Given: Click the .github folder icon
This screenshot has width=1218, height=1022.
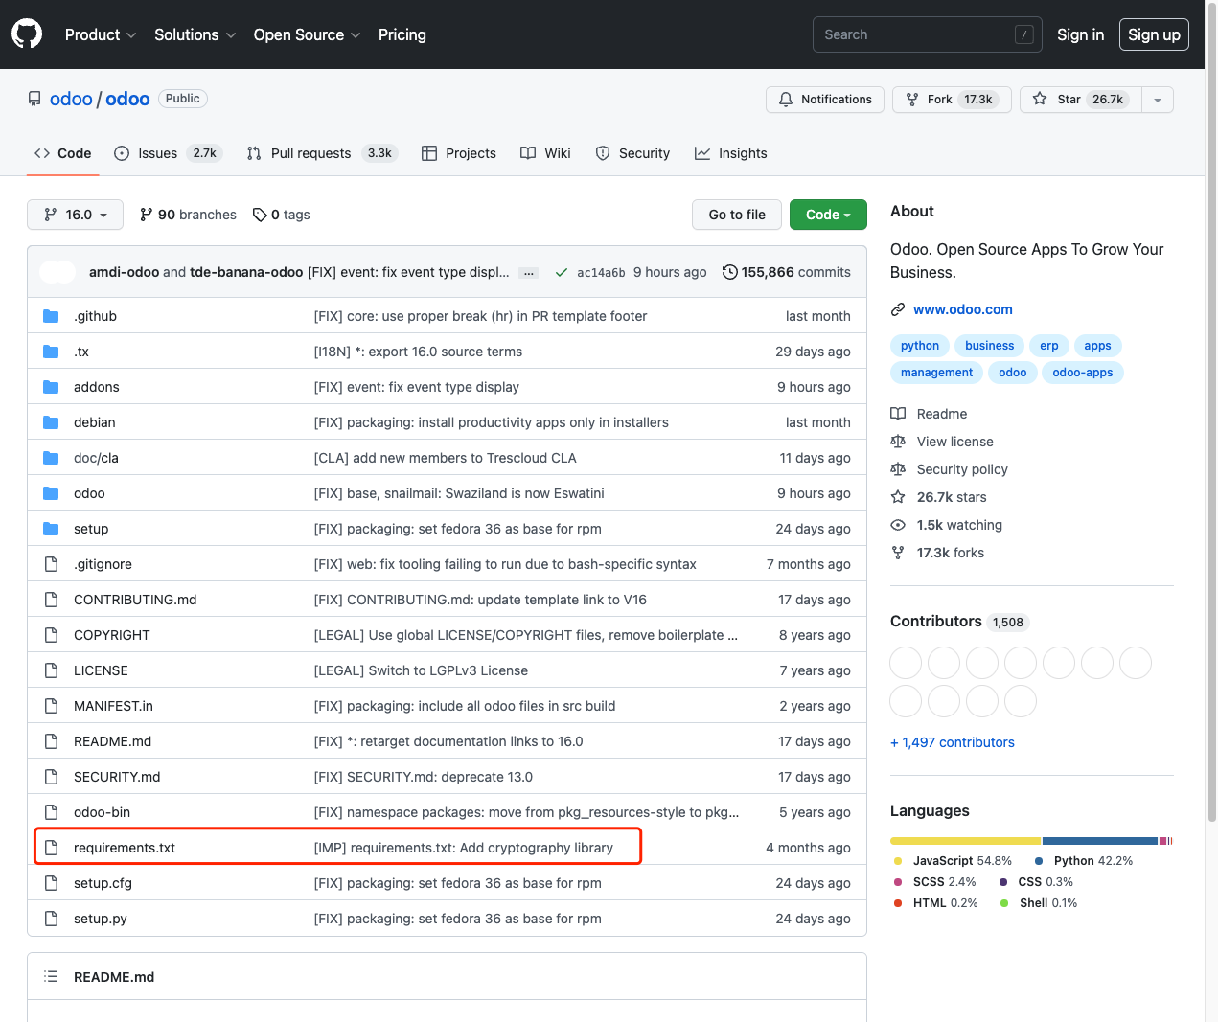Looking at the screenshot, I should tap(51, 316).
